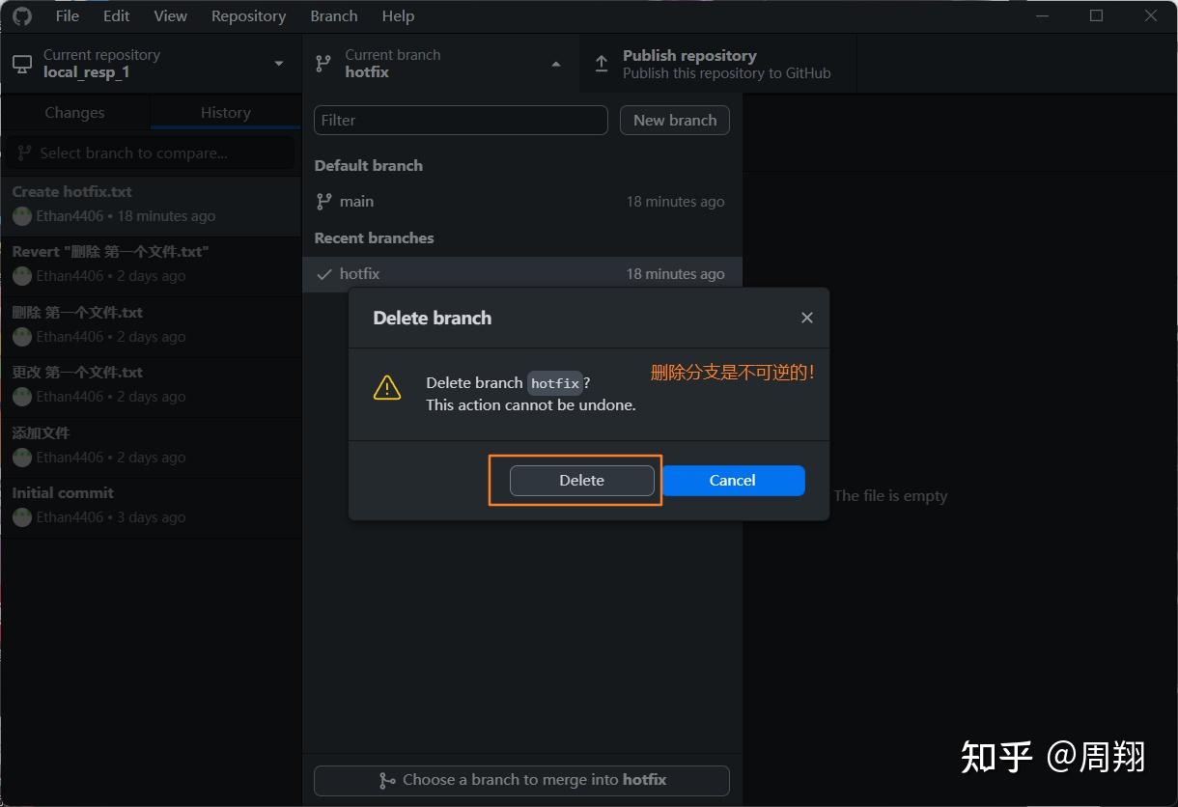Click the Publish repository upload arrow icon

pyautogui.click(x=602, y=64)
